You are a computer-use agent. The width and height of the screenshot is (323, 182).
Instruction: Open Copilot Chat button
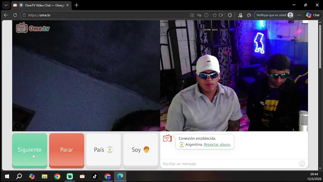pyautogui.click(x=313, y=15)
